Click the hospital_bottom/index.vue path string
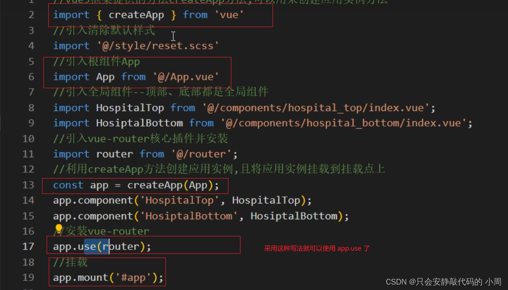The width and height of the screenshot is (508, 290). pos(343,124)
